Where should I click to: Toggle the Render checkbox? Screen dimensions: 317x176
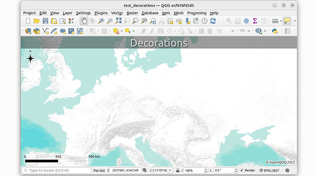point(242,170)
